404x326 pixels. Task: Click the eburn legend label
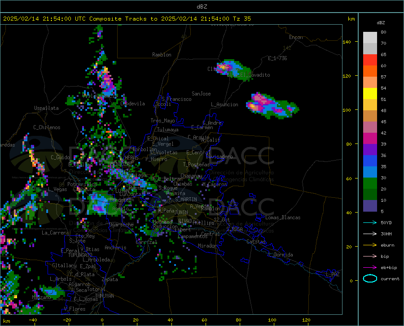tap(387, 245)
